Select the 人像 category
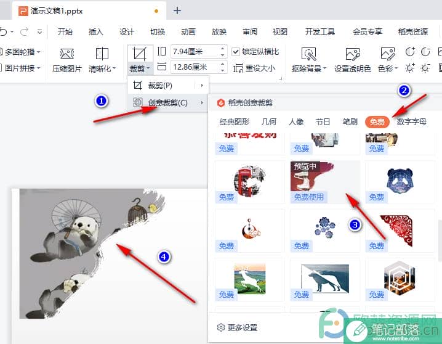The image size is (442, 344). pyautogui.click(x=296, y=122)
